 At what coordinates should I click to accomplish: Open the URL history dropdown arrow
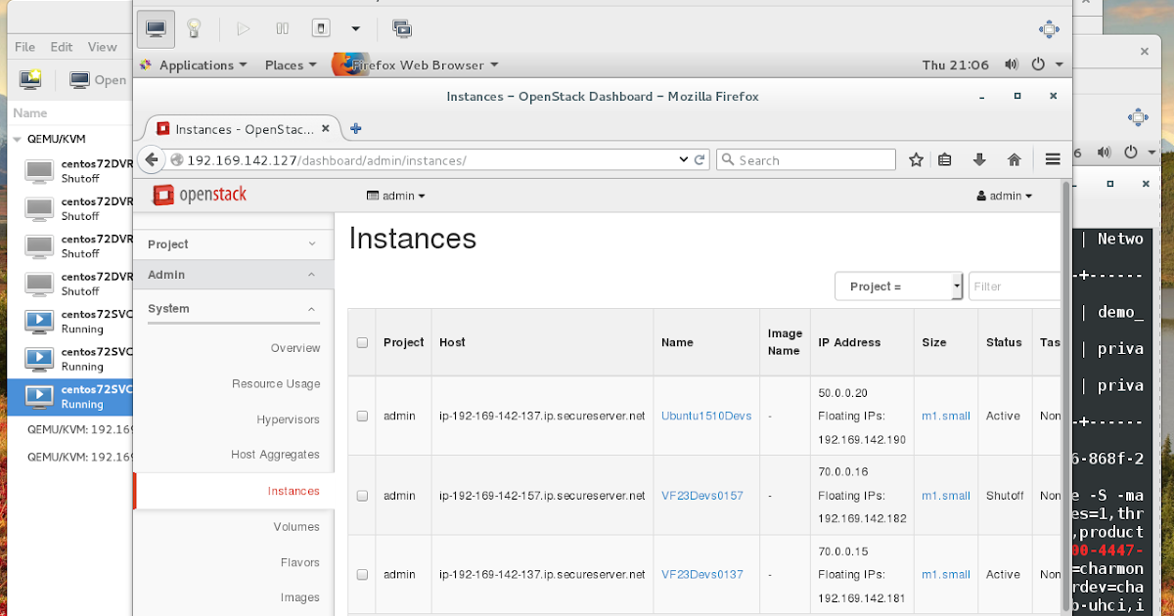[683, 159]
